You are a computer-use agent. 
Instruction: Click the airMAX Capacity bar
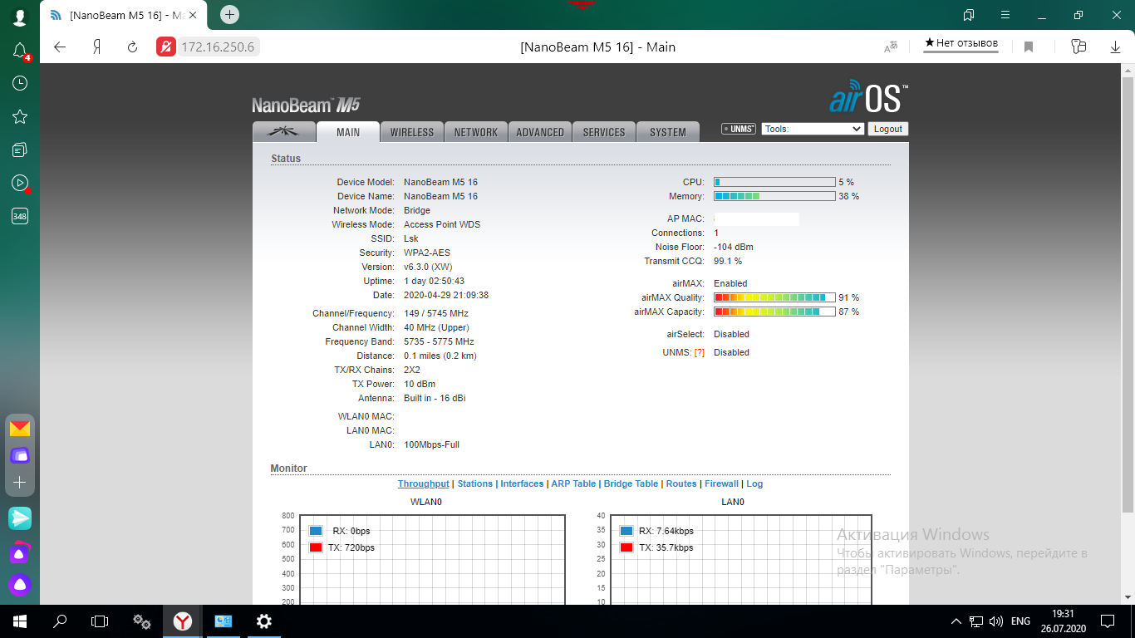pyautogui.click(x=774, y=312)
